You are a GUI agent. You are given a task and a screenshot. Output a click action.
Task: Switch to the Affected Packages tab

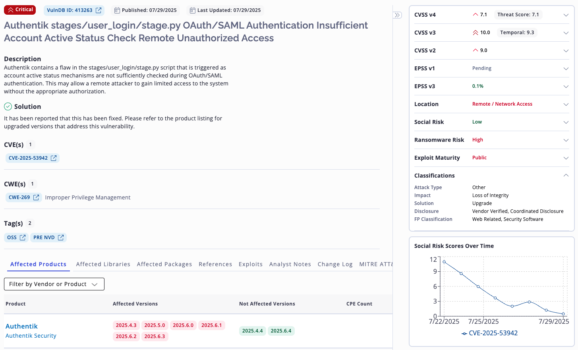pos(164,264)
